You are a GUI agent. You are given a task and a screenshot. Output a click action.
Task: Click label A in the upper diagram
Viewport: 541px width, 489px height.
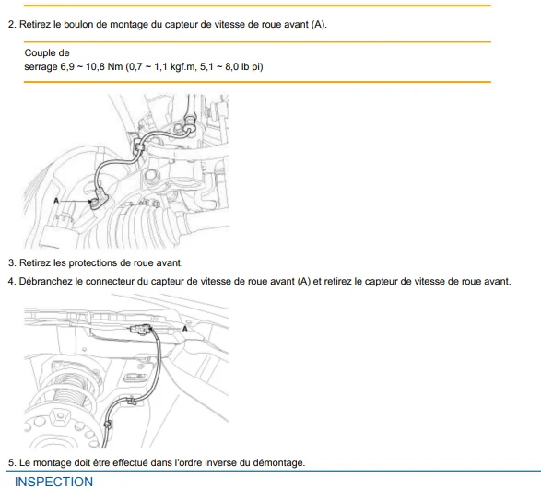[x=56, y=201]
